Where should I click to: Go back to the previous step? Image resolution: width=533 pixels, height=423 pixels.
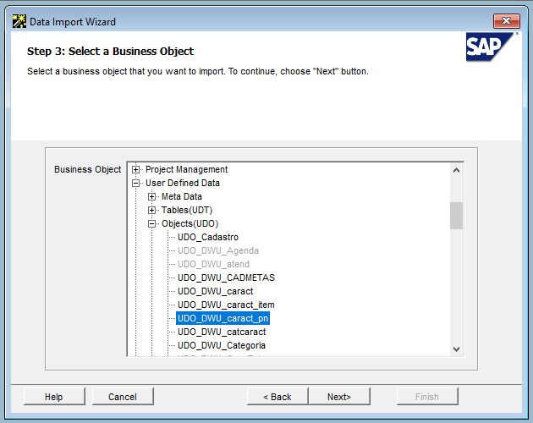[277, 397]
